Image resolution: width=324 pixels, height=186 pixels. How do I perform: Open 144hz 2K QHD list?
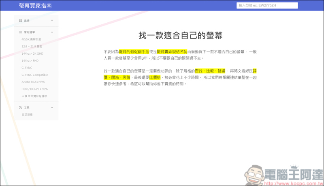point(32,53)
